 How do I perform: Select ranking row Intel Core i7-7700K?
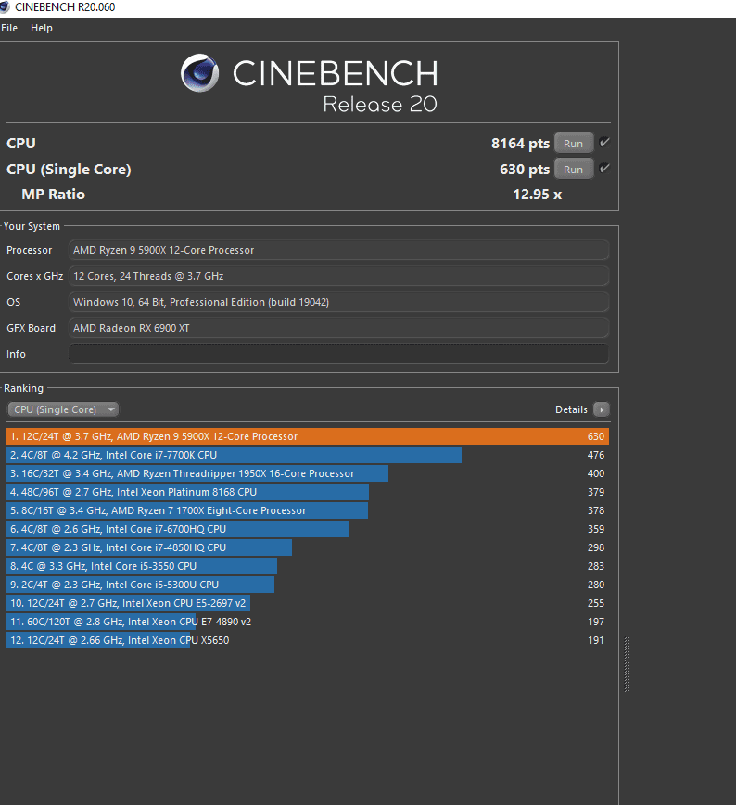click(x=308, y=455)
